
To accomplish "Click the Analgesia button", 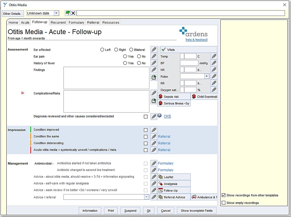I will (174, 184).
